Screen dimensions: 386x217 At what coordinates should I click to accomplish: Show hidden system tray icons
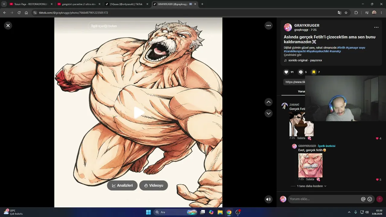[x=349, y=212]
